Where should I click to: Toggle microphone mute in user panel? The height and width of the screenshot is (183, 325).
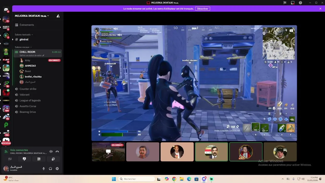pos(44,169)
